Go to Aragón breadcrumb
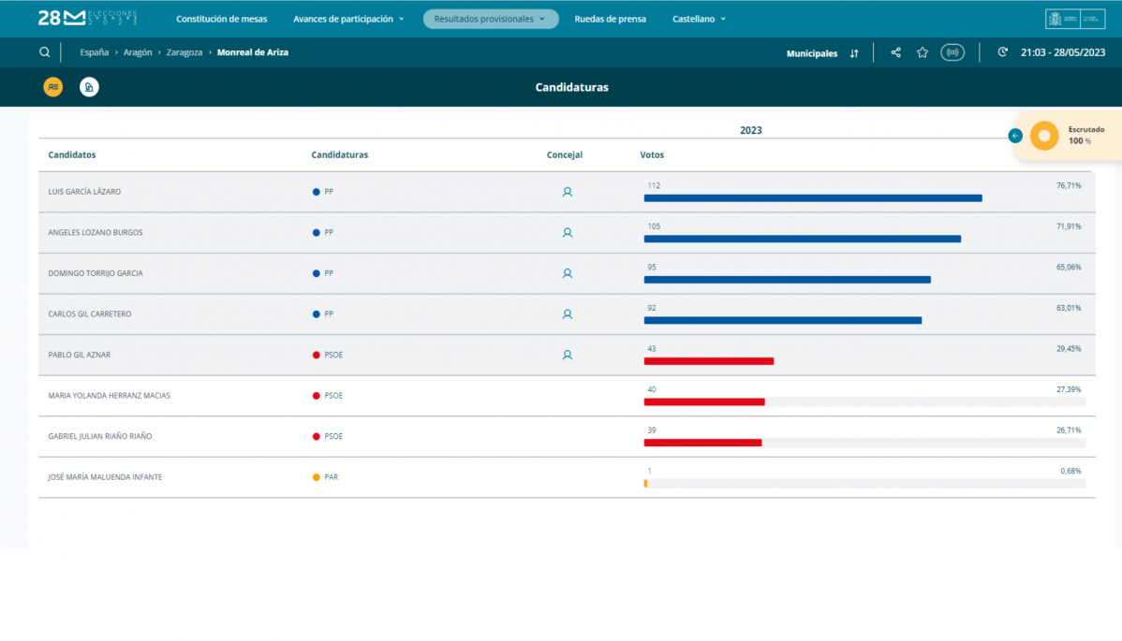This screenshot has width=1122, height=641. 138,52
